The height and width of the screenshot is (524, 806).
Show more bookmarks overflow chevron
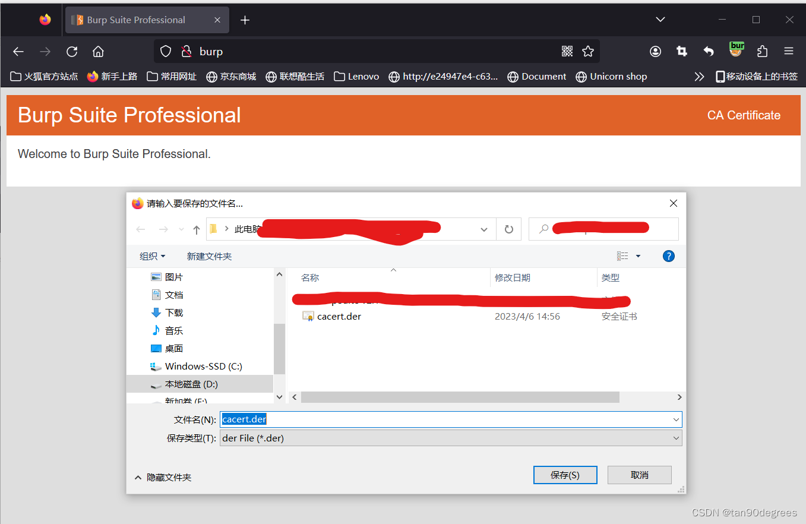pos(700,77)
